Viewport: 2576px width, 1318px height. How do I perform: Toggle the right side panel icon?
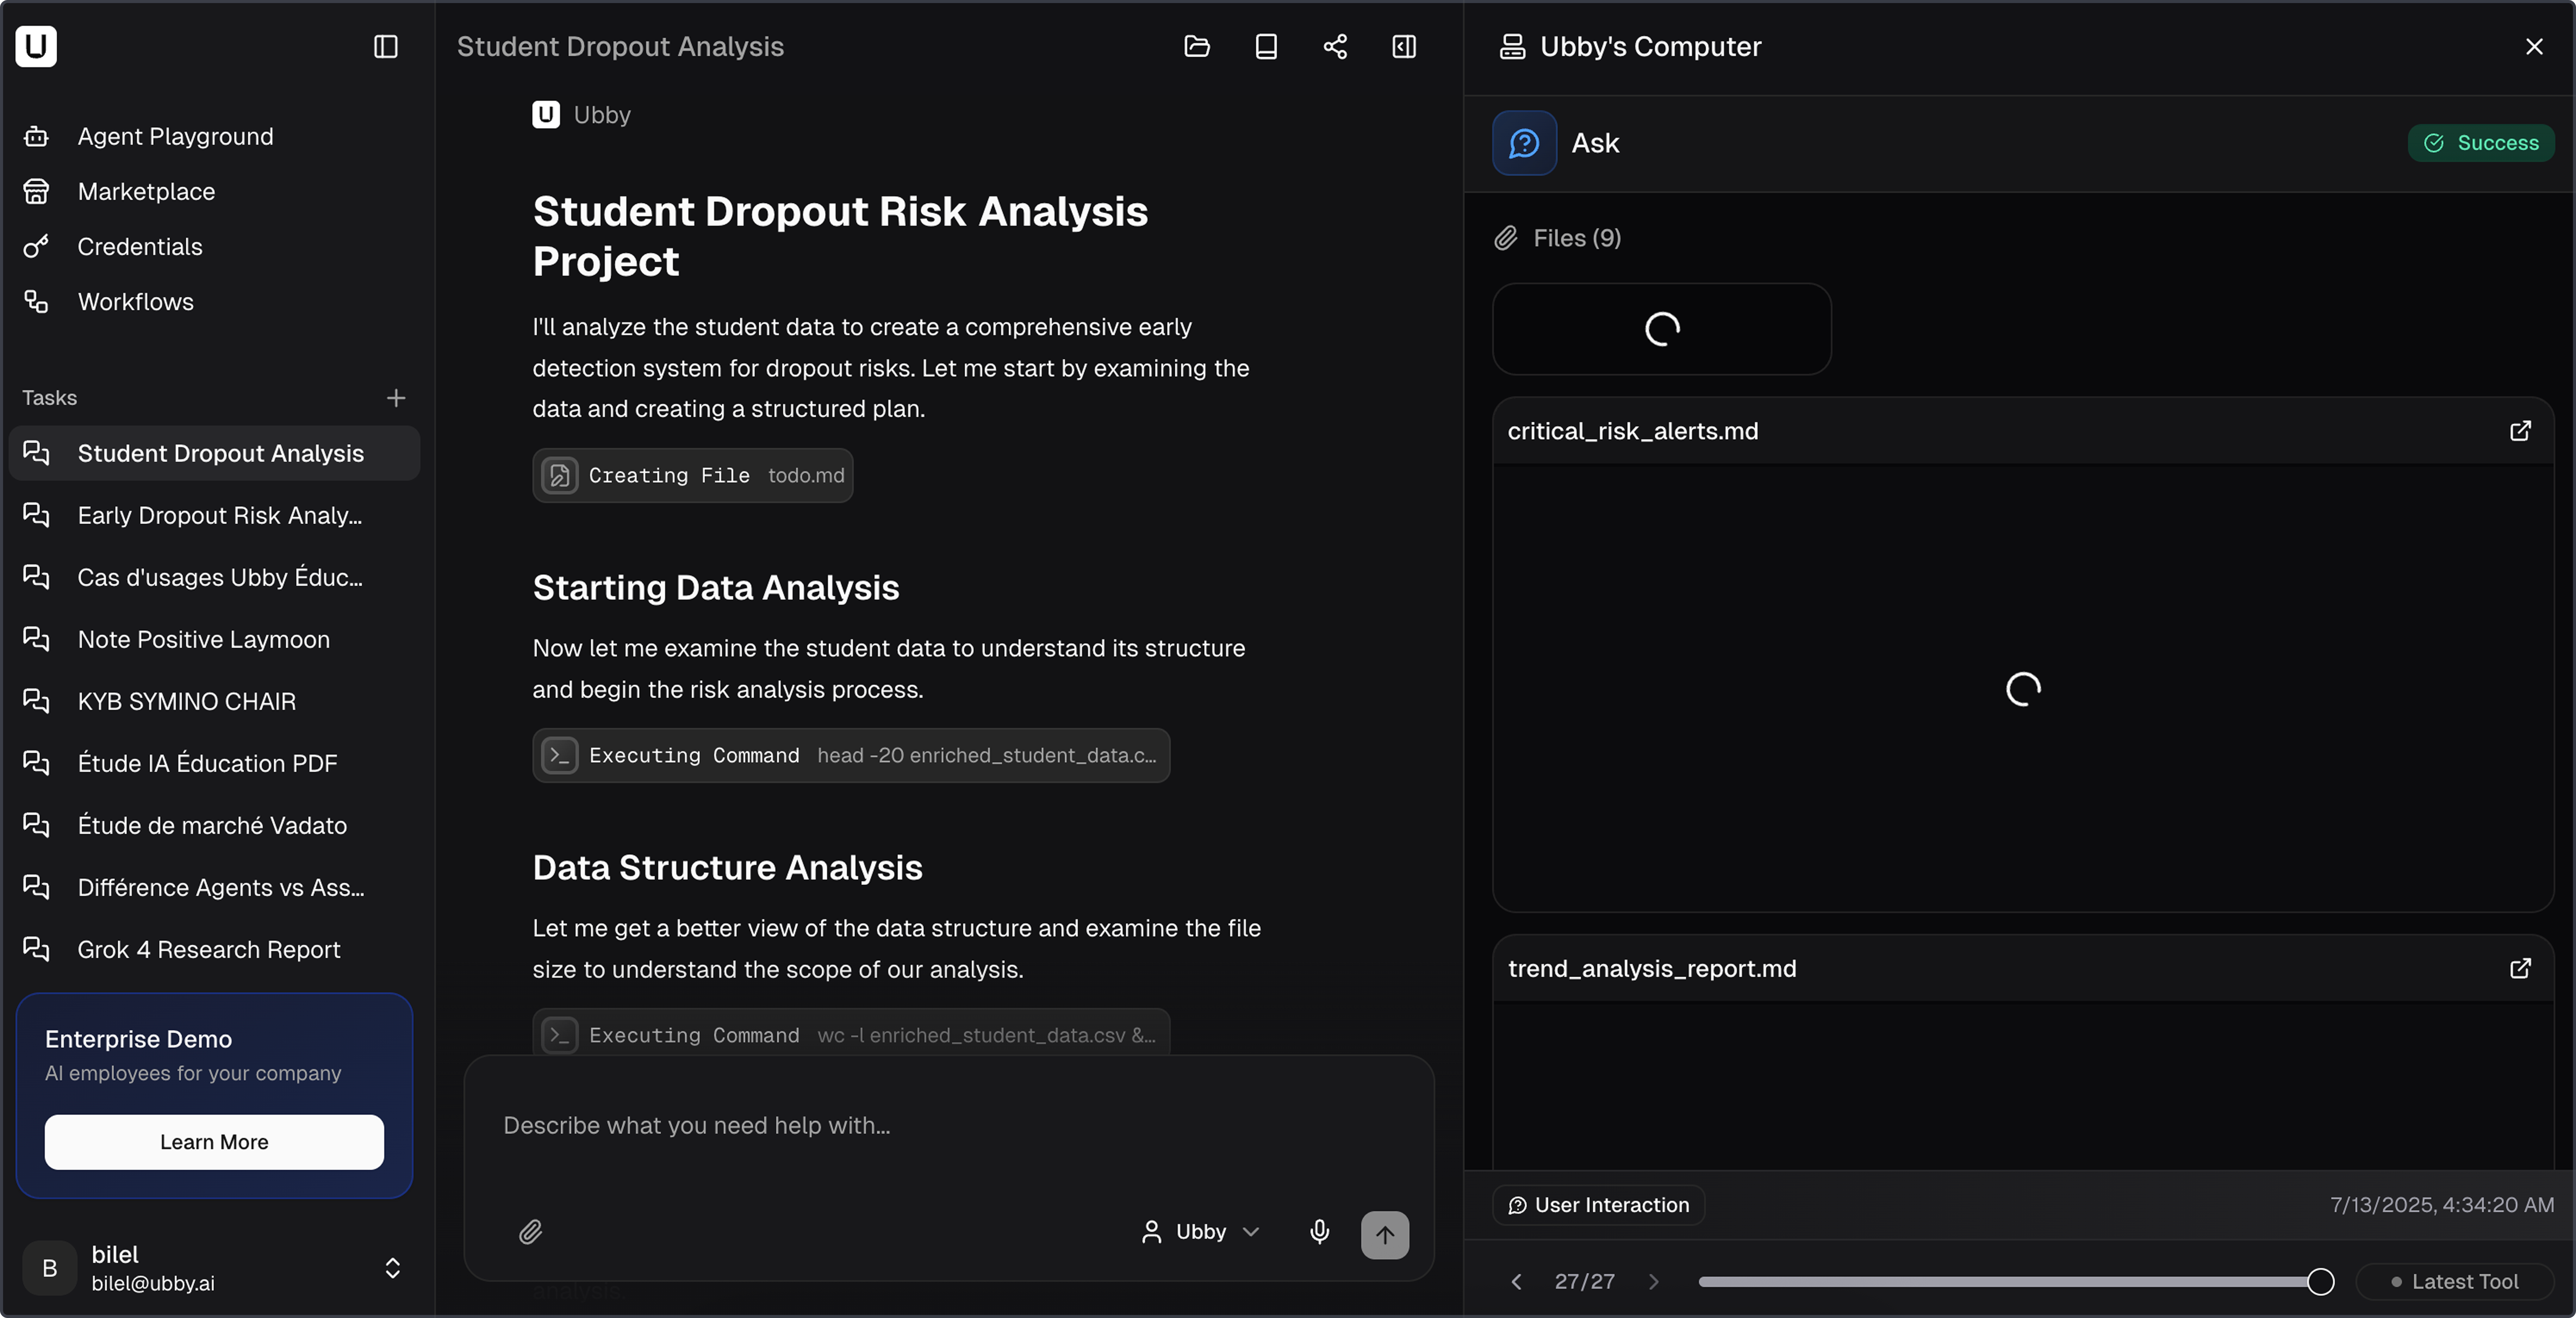click(1404, 46)
